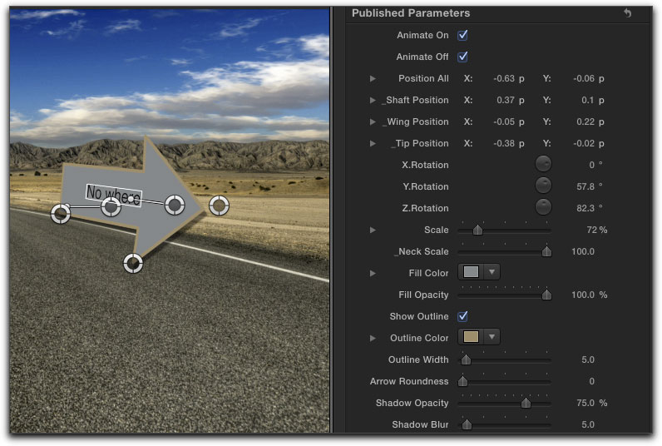This screenshot has width=662, height=446.
Task: Expand the _Shaft Position disclosure triangle
Action: click(373, 100)
